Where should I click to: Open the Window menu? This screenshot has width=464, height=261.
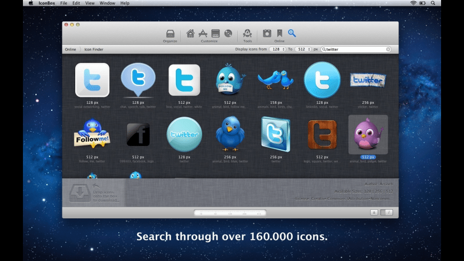click(107, 3)
